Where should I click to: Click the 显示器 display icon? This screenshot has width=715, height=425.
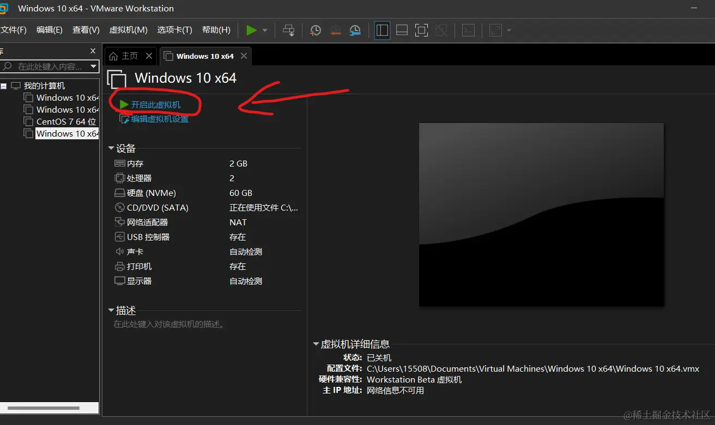coord(119,281)
